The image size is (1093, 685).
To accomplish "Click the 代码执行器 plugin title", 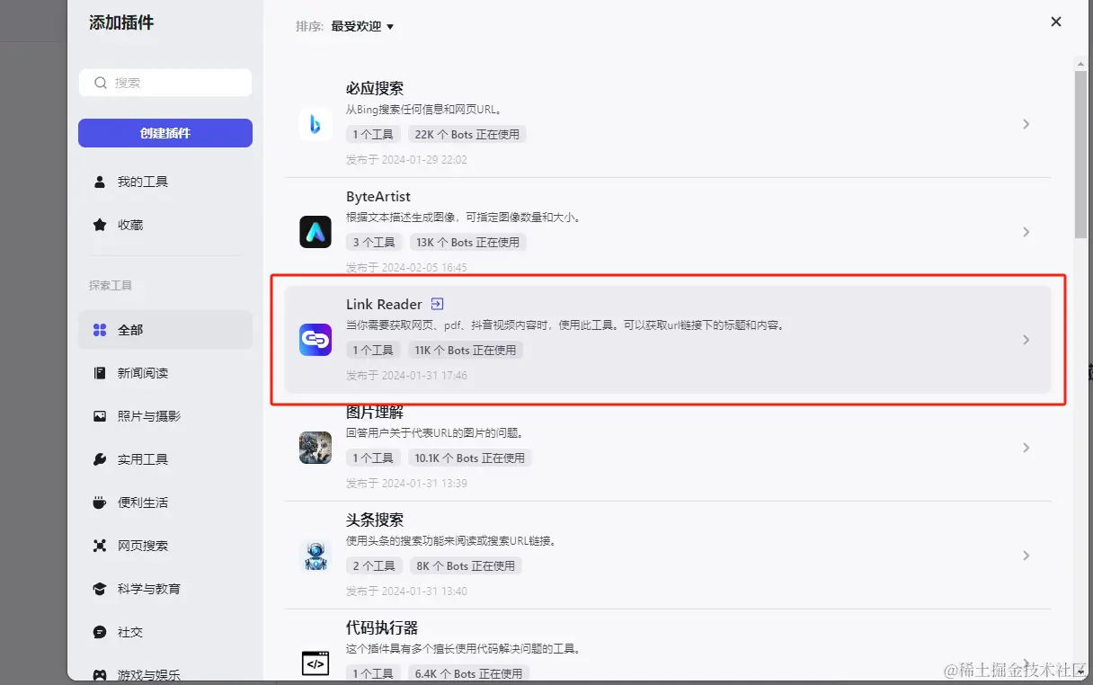I will [382, 627].
